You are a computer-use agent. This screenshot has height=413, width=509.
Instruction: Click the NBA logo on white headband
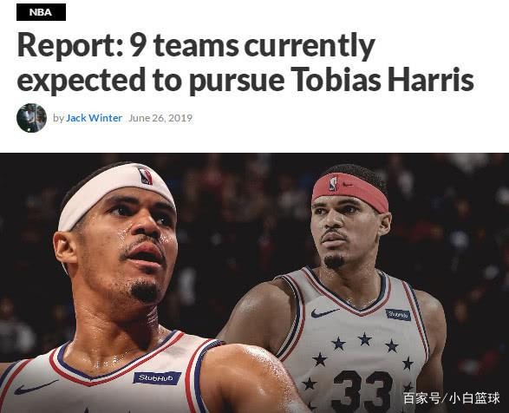[x=145, y=175]
